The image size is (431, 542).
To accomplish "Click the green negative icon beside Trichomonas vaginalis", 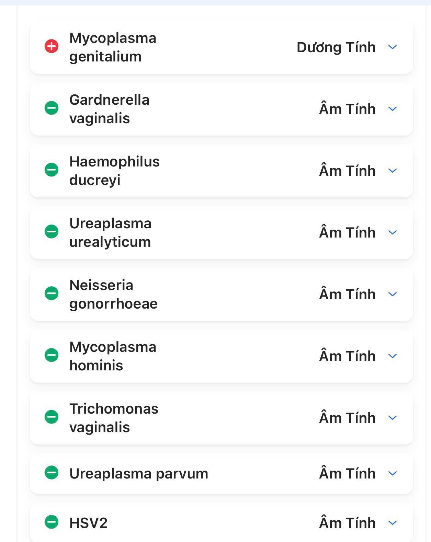I will coord(52,417).
